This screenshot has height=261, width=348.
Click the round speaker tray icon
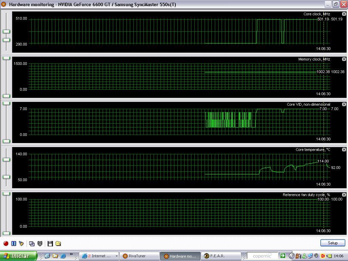click(x=316, y=256)
